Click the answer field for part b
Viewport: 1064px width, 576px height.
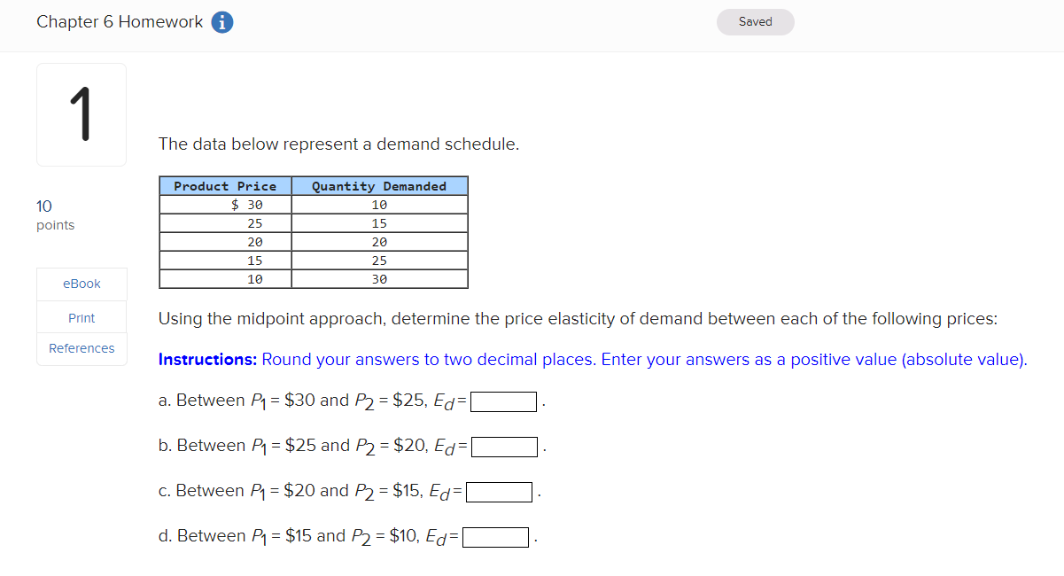coord(505,446)
